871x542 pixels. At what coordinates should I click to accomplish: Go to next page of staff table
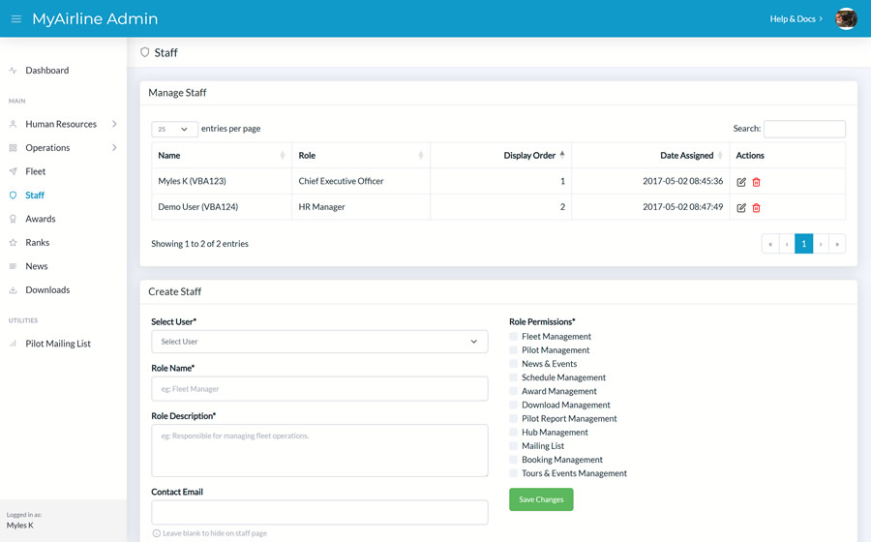pyautogui.click(x=821, y=244)
